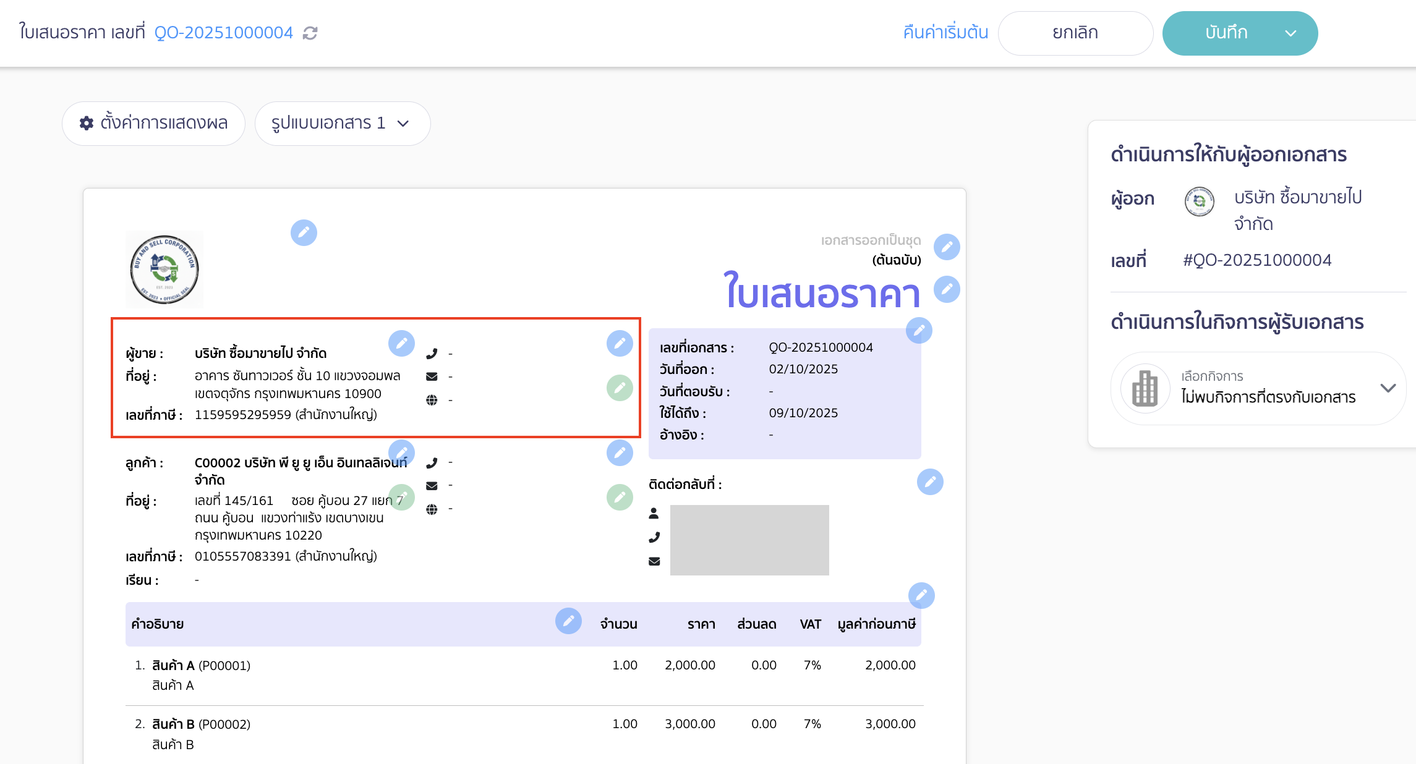Click the blue pencil next to seller name
The height and width of the screenshot is (764, 1416).
[401, 343]
